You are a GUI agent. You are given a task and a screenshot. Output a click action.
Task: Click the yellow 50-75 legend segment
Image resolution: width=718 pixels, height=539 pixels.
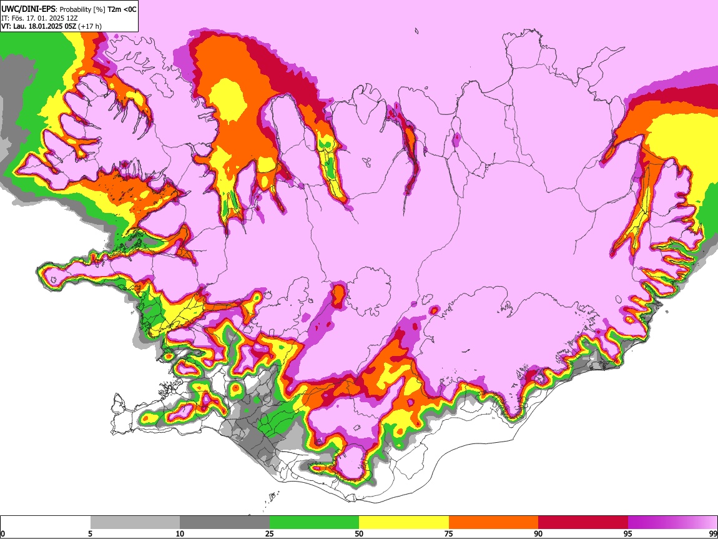pos(404,523)
